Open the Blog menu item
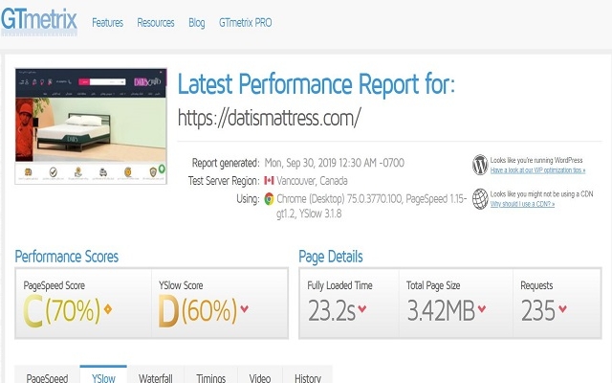The image size is (612, 383). (197, 23)
